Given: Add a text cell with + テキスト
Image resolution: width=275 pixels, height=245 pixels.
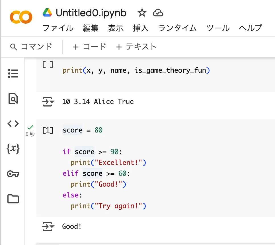Looking at the screenshot, I should tap(136, 47).
